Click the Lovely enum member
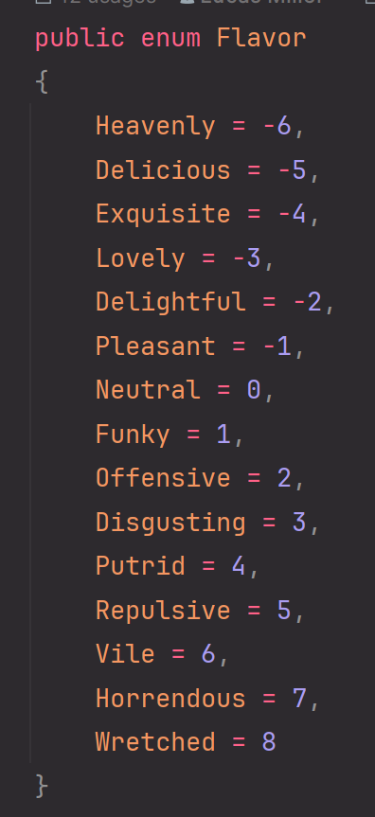Screen dimensions: 375x817 140,259
